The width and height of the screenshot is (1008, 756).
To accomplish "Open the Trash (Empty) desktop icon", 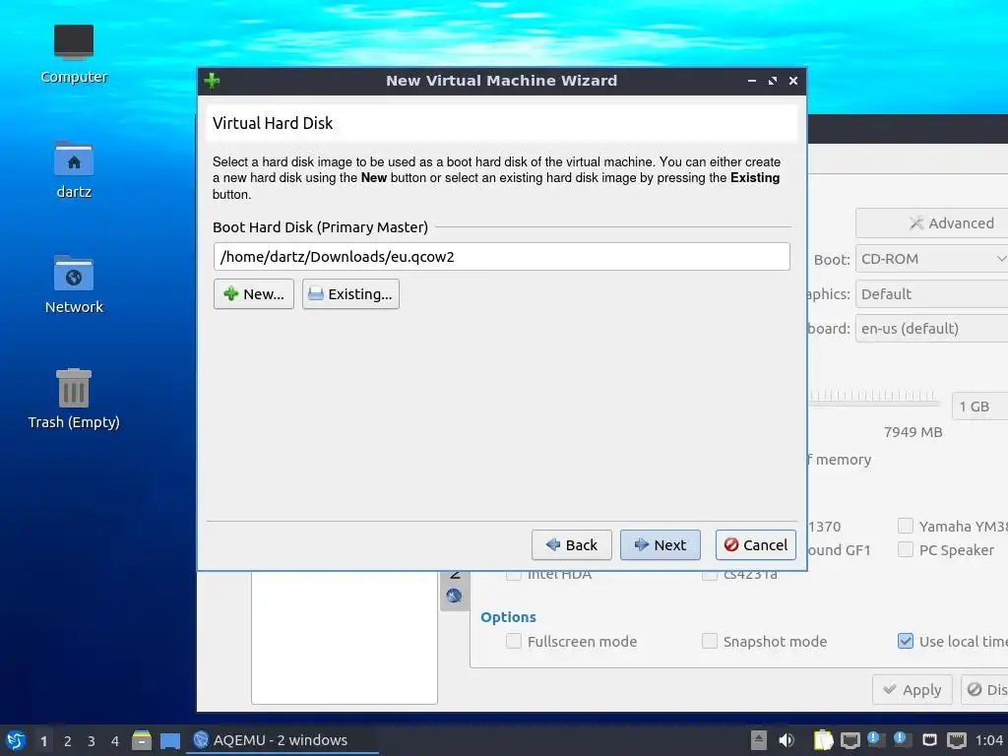I will (x=74, y=399).
